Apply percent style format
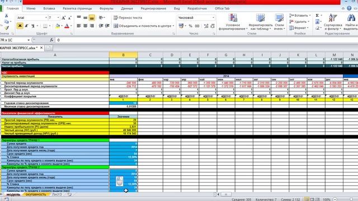This screenshot has height=201, width=358. 190,26
